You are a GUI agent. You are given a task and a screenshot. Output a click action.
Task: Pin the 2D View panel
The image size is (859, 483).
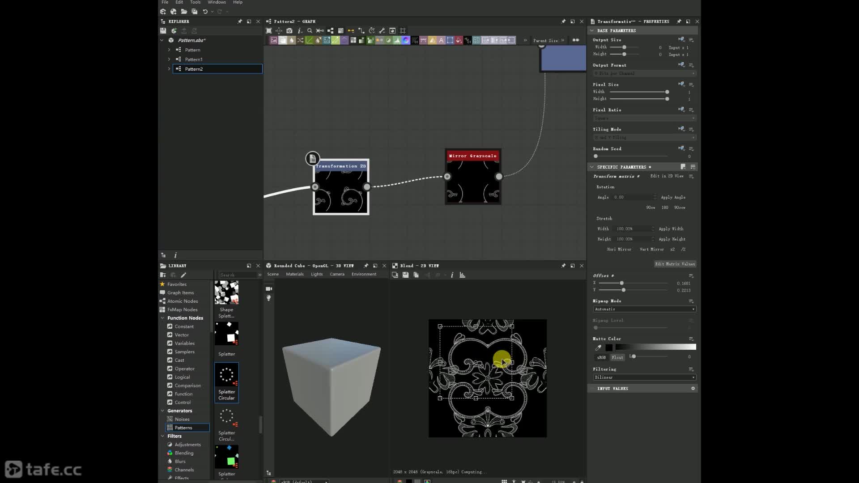pyautogui.click(x=563, y=266)
